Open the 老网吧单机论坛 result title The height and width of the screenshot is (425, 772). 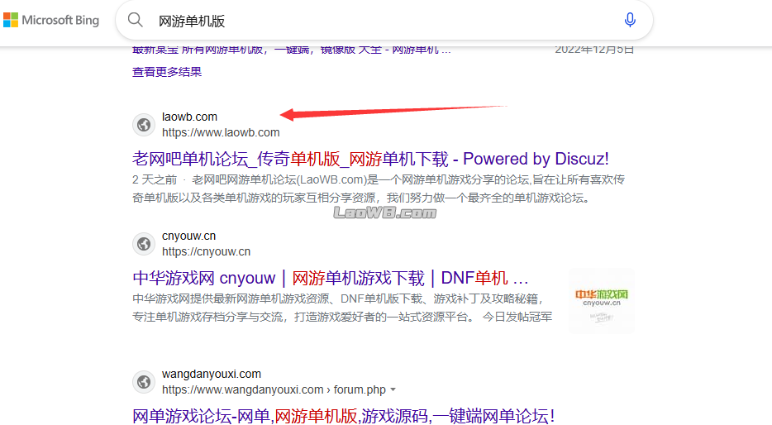(370, 159)
